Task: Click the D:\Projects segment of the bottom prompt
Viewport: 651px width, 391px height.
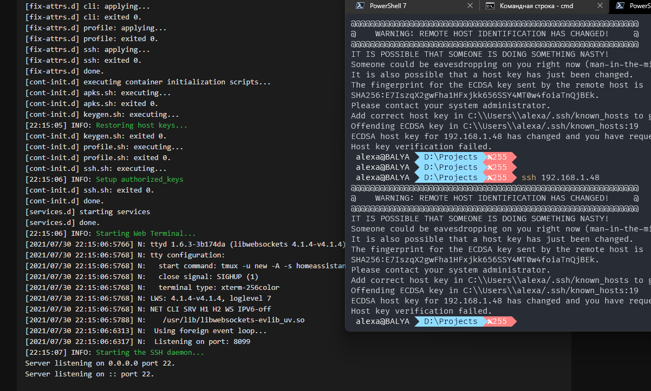Action: pyautogui.click(x=450, y=322)
